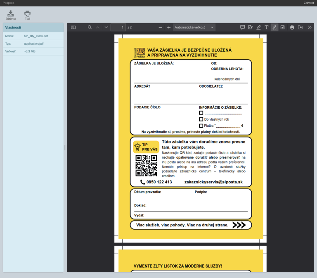Save the PDF using viewer toolbar icon
Screen dimensions: 317x278
click(300, 27)
